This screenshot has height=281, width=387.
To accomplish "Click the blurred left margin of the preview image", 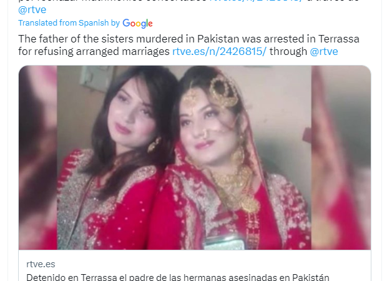I will pyautogui.click(x=38, y=157).
